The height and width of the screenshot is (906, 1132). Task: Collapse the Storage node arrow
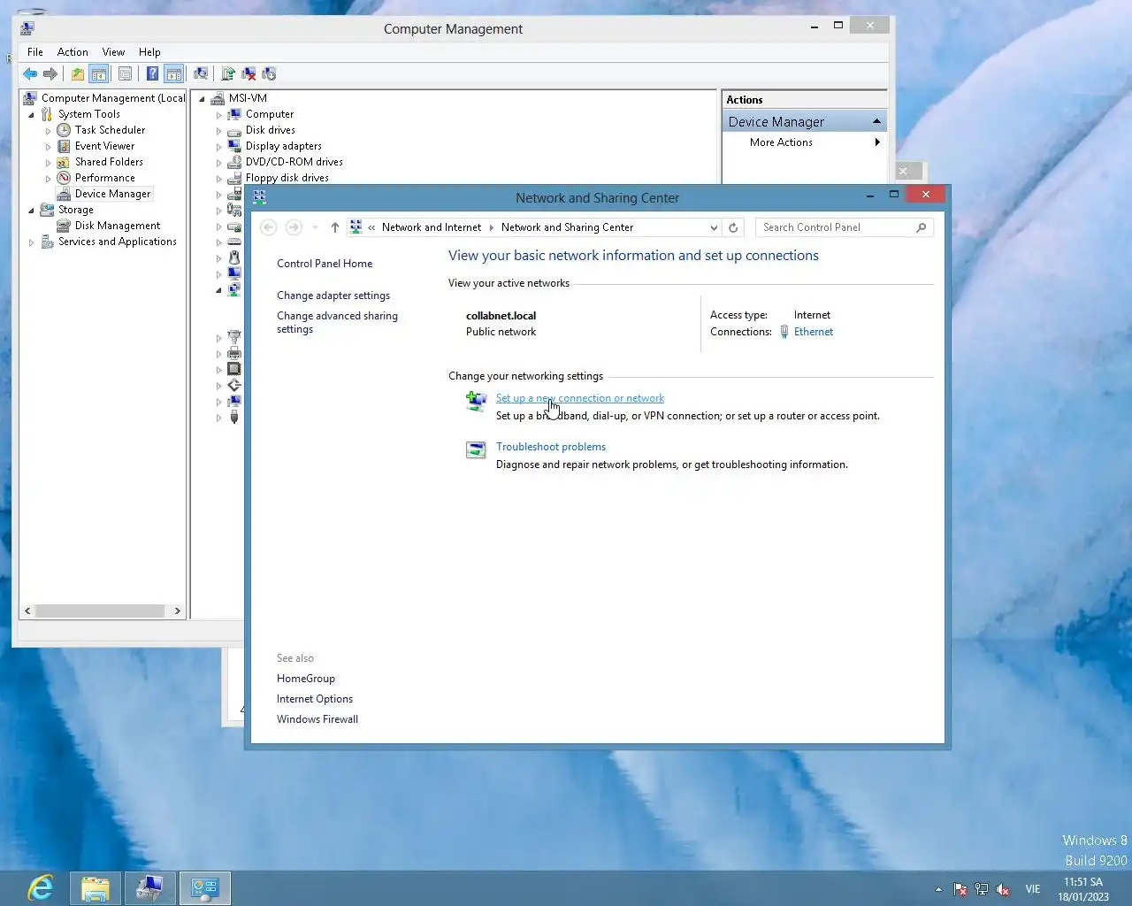coord(32,211)
